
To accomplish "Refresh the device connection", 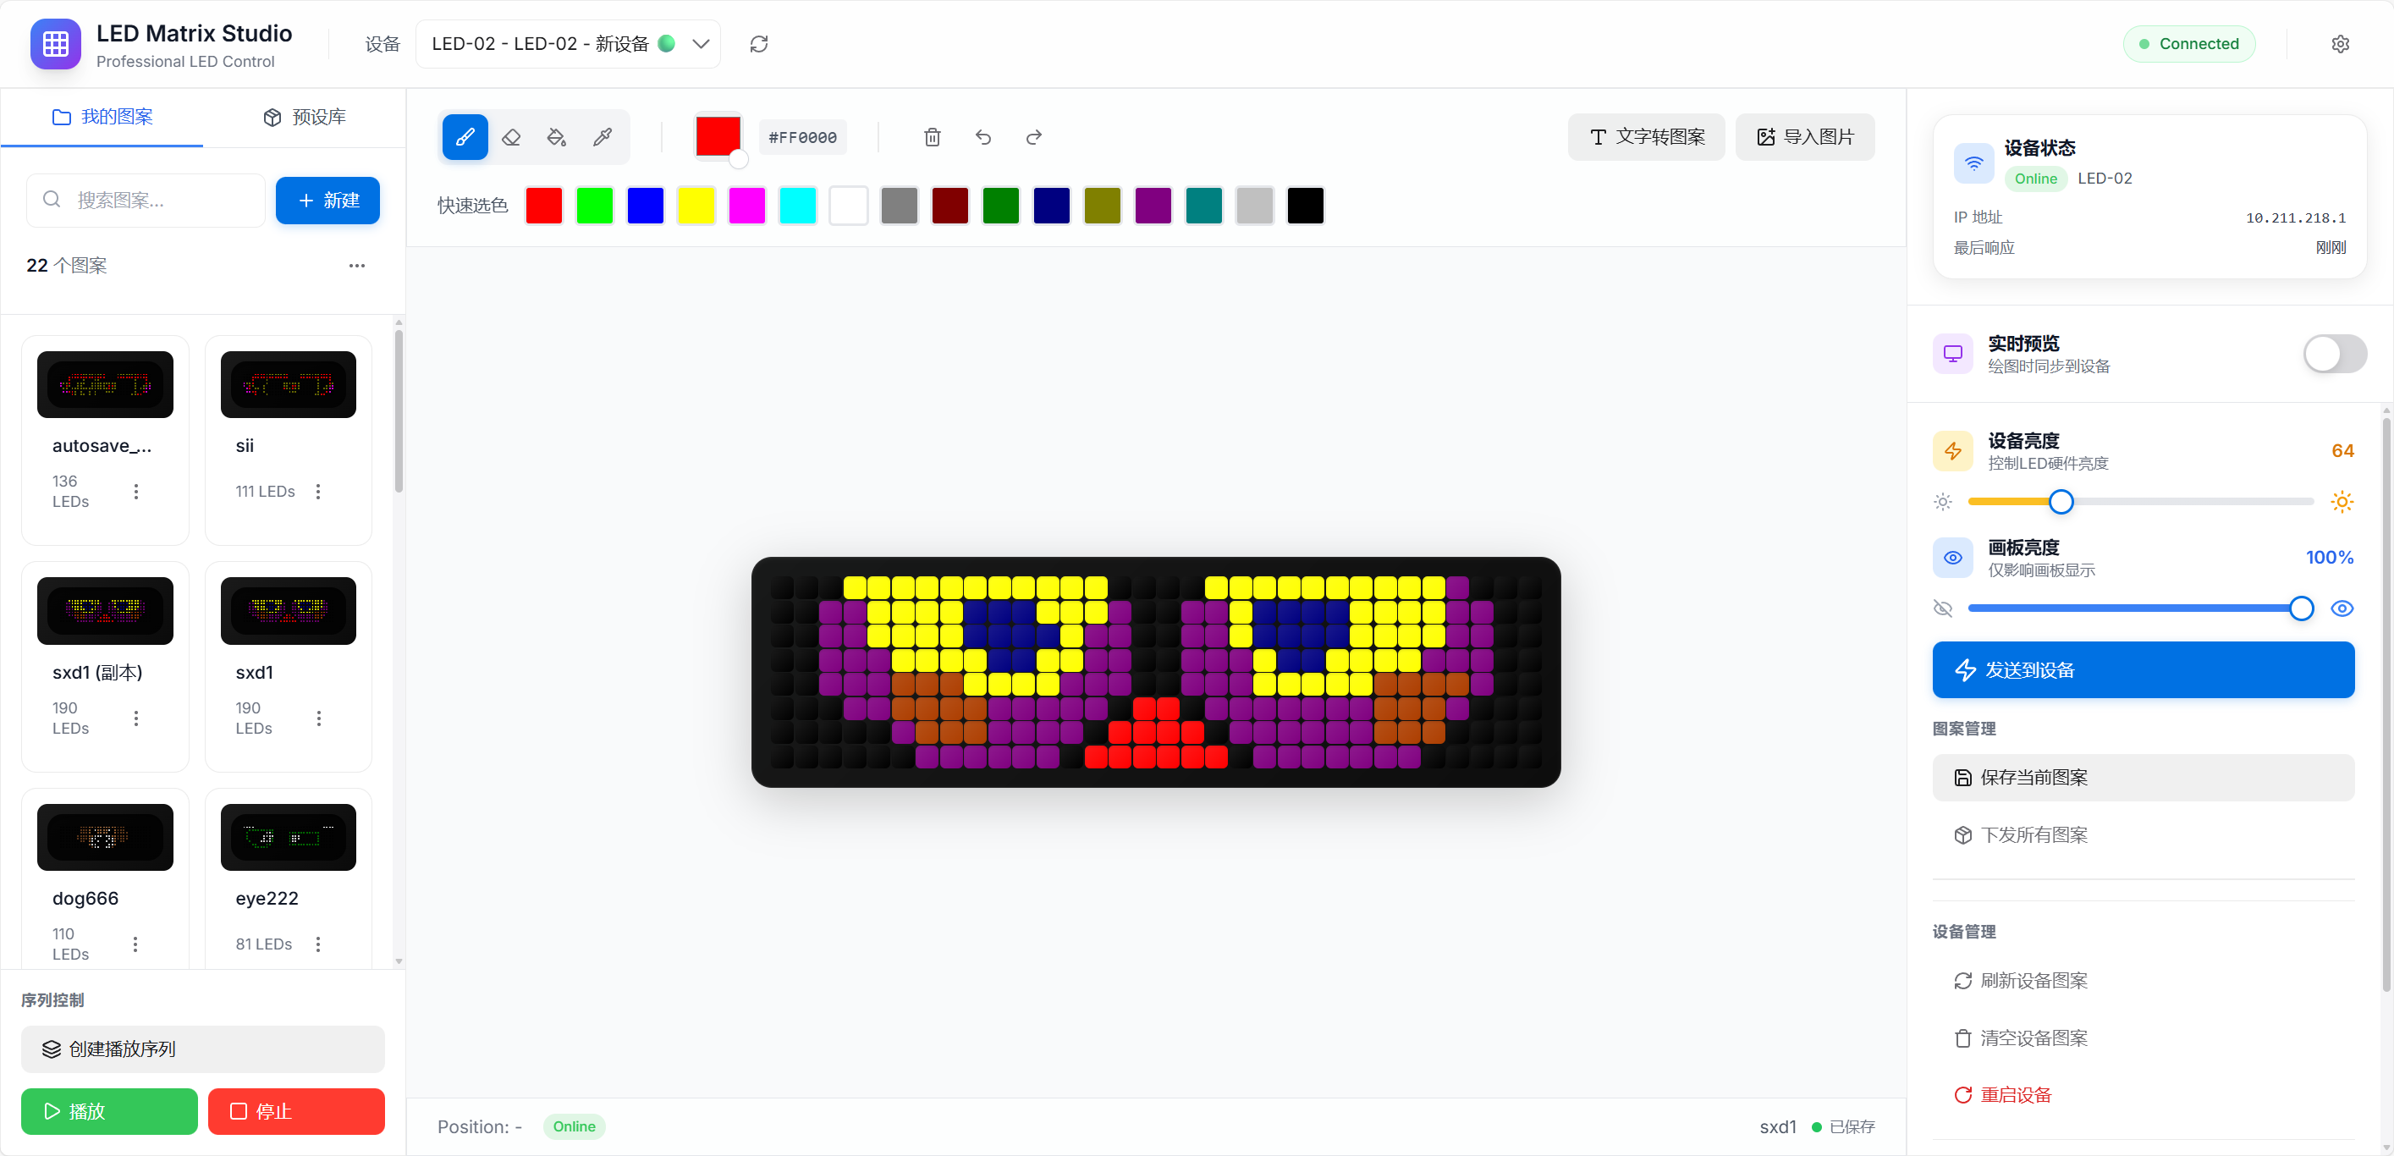I will click(x=759, y=44).
